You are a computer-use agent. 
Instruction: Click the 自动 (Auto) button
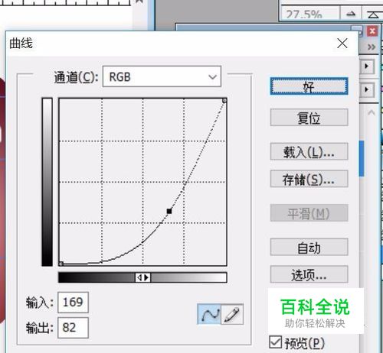[x=309, y=247]
